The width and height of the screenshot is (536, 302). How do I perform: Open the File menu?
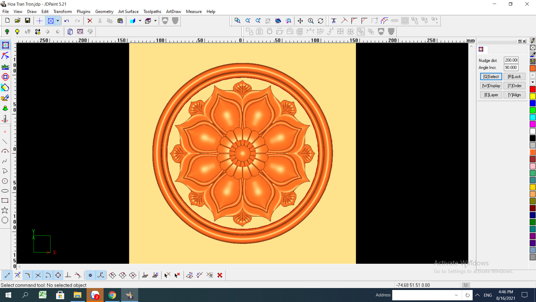[6, 11]
